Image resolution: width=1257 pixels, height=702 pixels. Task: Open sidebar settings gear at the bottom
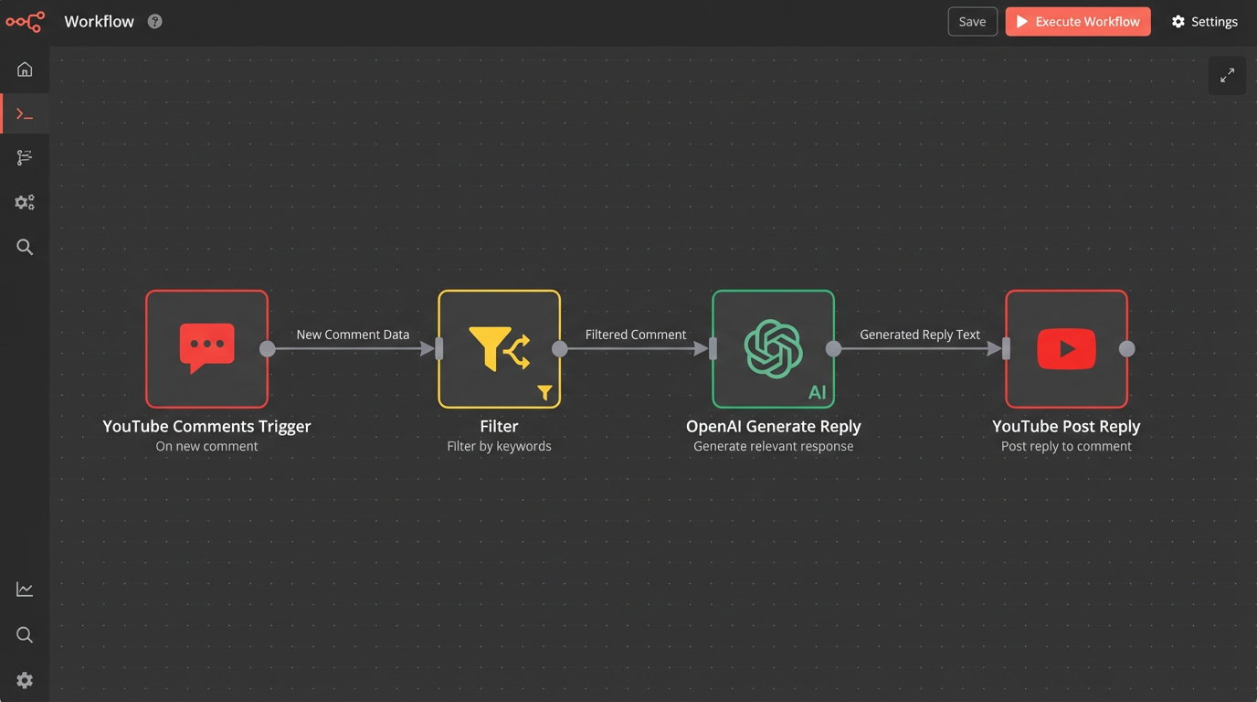pyautogui.click(x=24, y=680)
